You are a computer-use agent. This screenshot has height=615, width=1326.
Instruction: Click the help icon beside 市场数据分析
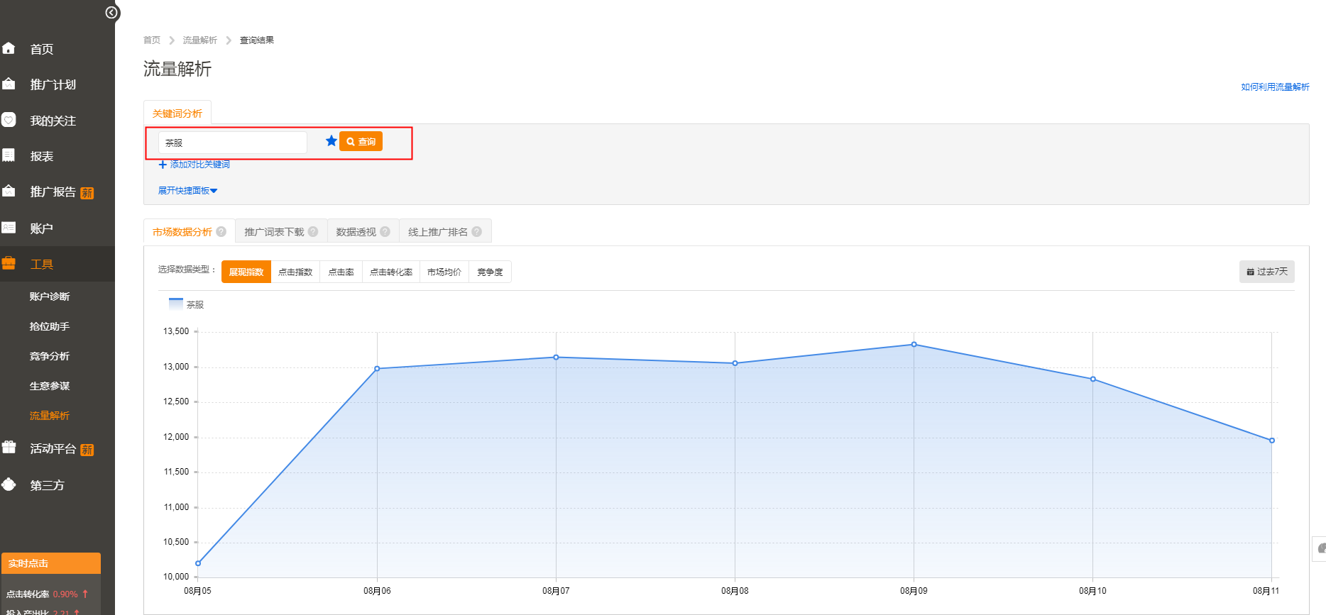(221, 232)
